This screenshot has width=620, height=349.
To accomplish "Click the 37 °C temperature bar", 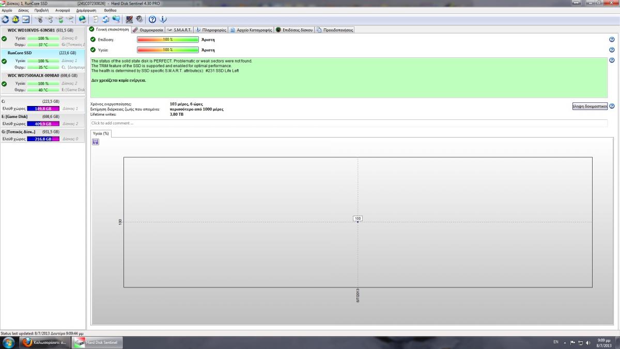I will [43, 44].
